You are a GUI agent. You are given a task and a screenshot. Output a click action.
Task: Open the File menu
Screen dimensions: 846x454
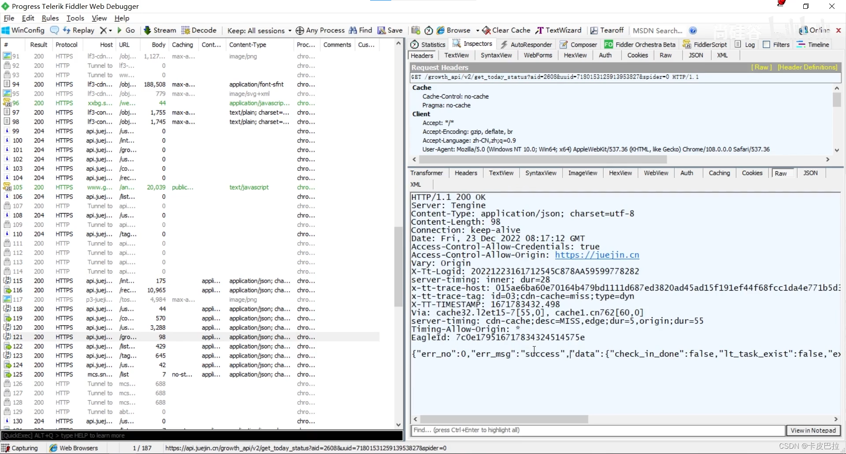tap(9, 18)
